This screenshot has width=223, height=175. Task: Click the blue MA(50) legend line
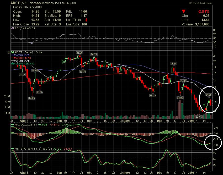[x=13, y=55]
